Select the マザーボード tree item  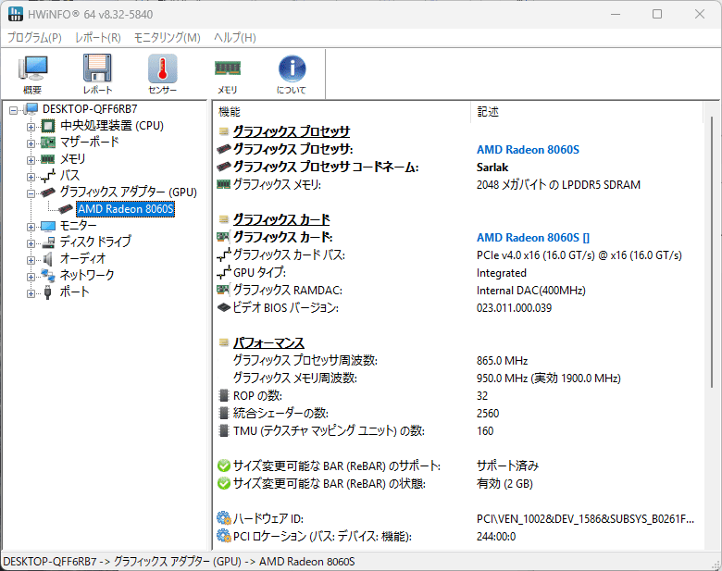tap(89, 143)
